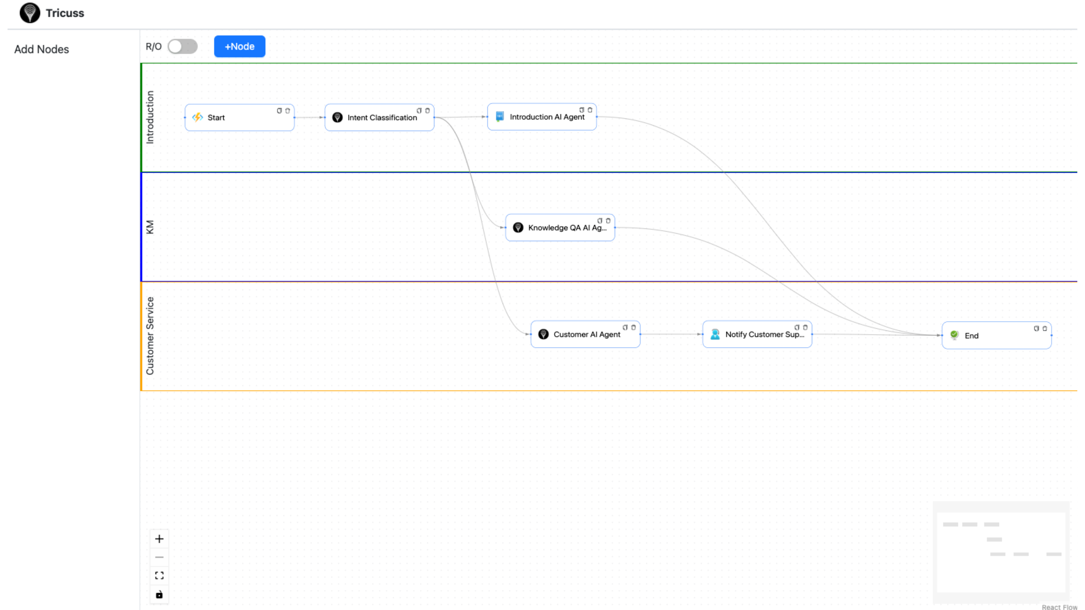Click the Tricuss application logo icon

pyautogui.click(x=30, y=13)
